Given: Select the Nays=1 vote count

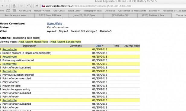Looking at the screenshot, I should [64, 31].
